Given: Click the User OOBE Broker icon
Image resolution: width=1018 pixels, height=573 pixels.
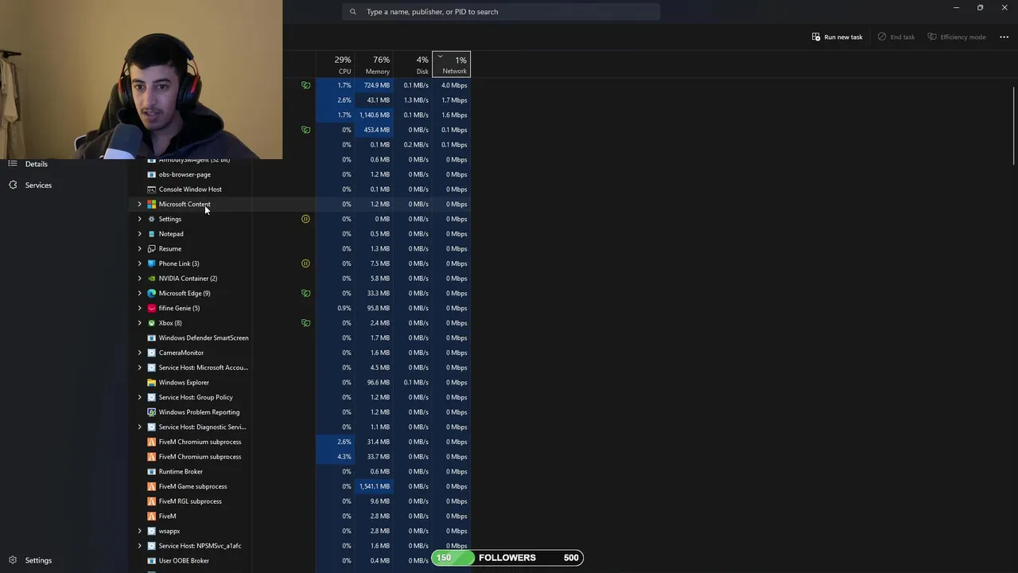Looking at the screenshot, I should point(151,560).
